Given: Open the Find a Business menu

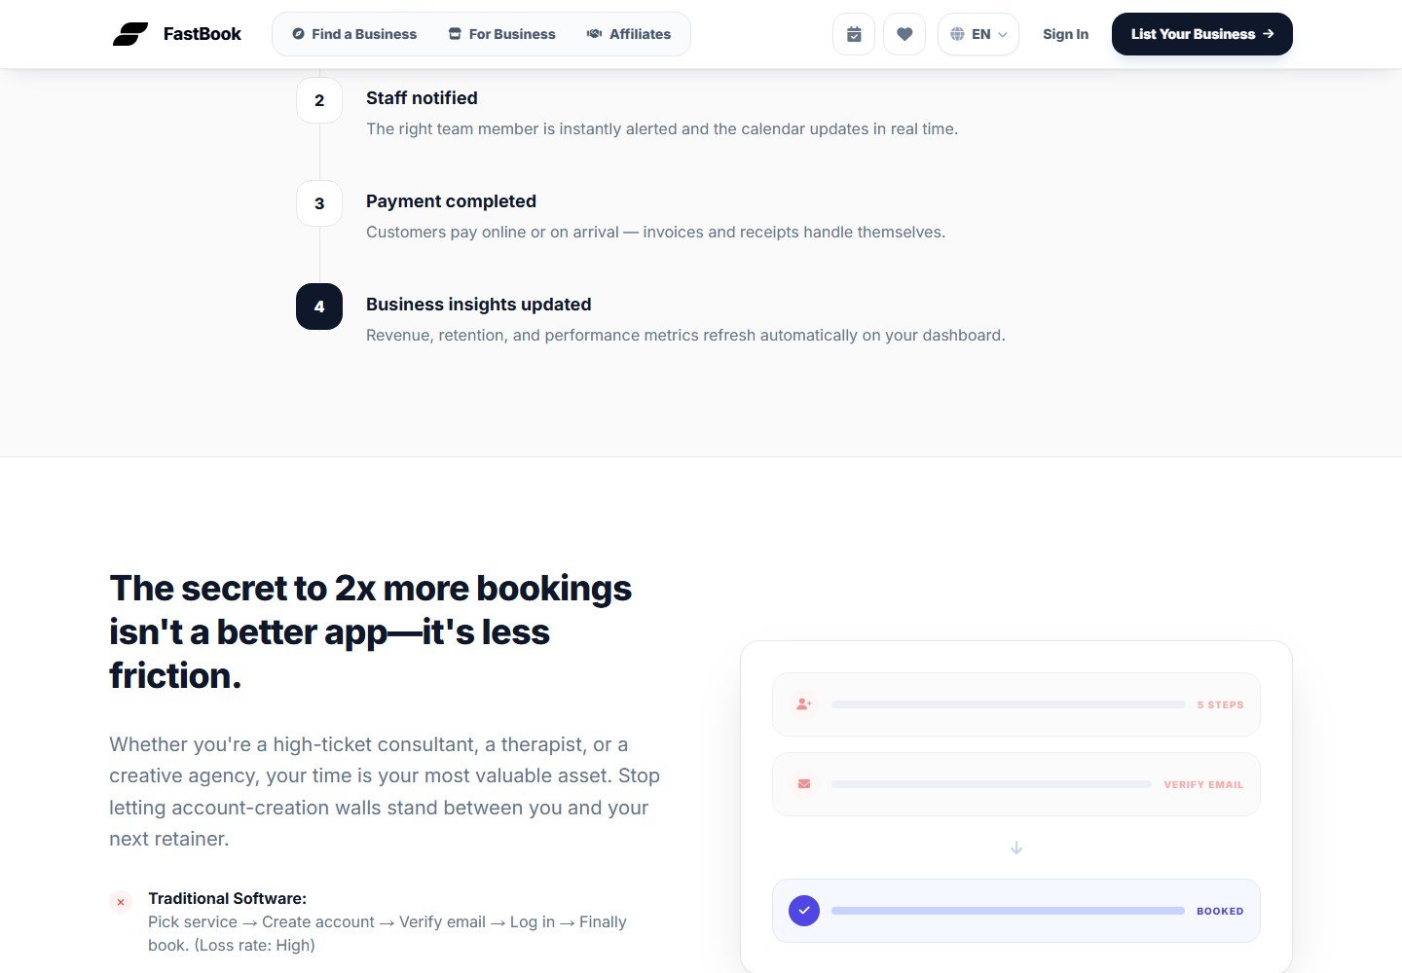Looking at the screenshot, I should [354, 34].
